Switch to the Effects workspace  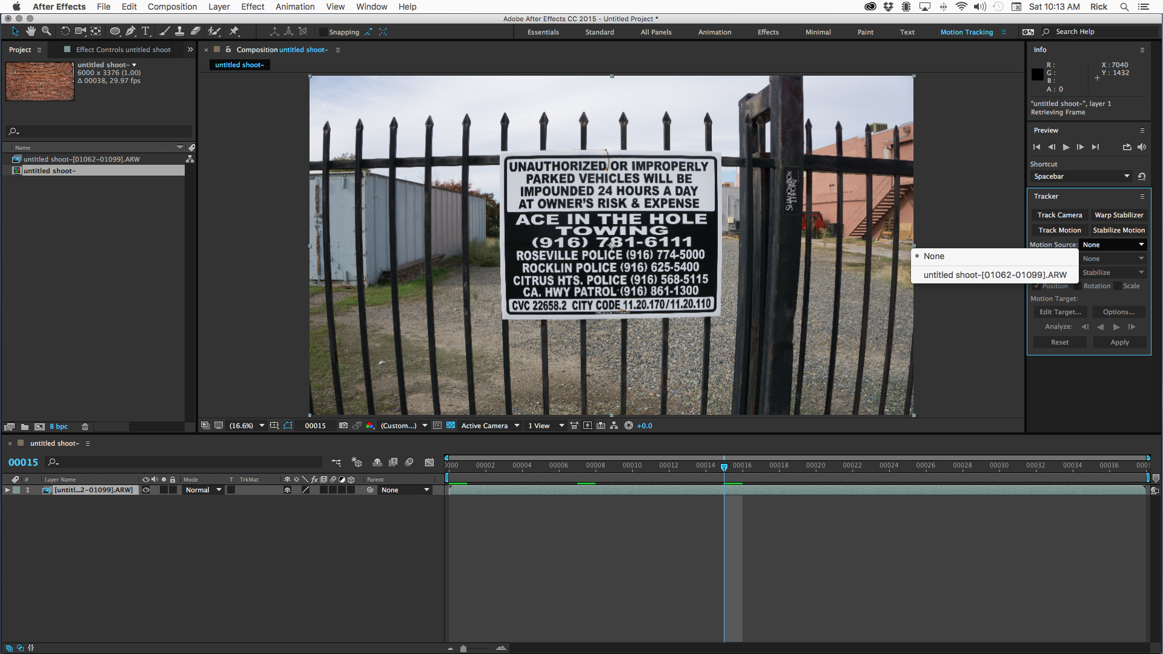tap(768, 32)
